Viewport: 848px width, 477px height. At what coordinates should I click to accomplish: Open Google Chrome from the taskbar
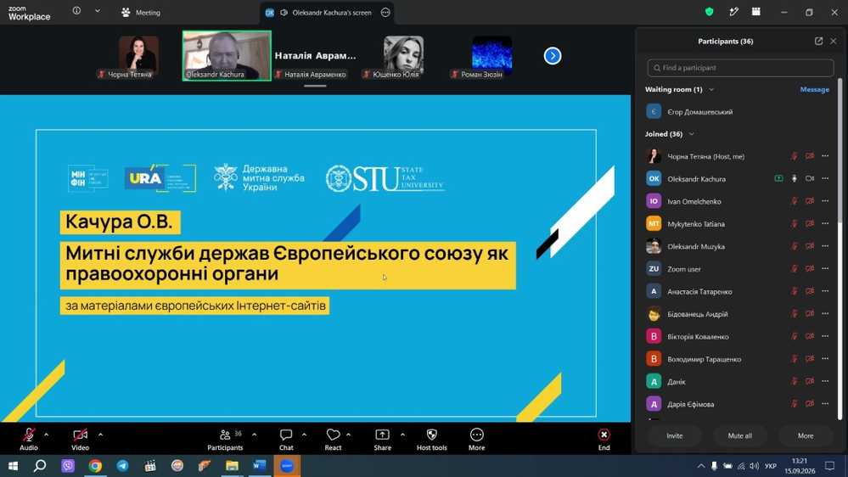95,466
